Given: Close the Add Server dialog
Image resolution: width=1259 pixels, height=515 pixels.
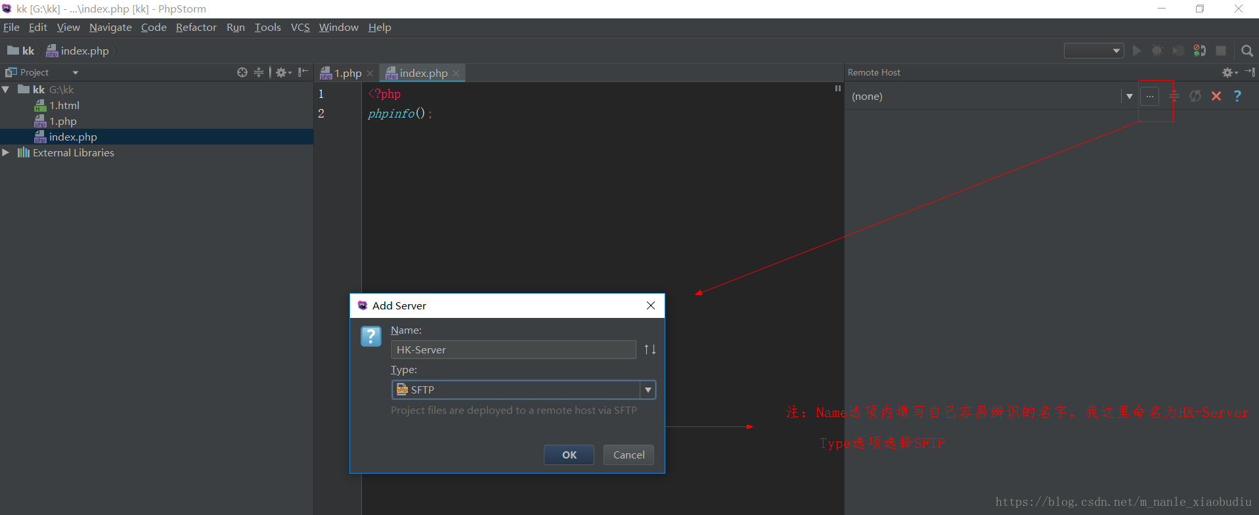Looking at the screenshot, I should point(651,305).
